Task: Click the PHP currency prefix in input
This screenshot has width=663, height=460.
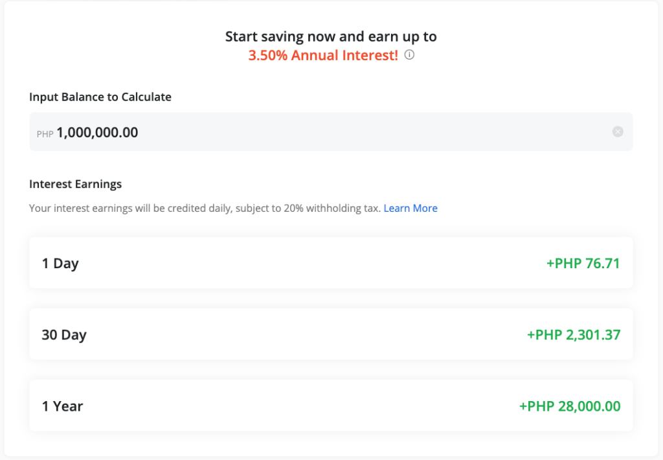Action: (x=45, y=134)
